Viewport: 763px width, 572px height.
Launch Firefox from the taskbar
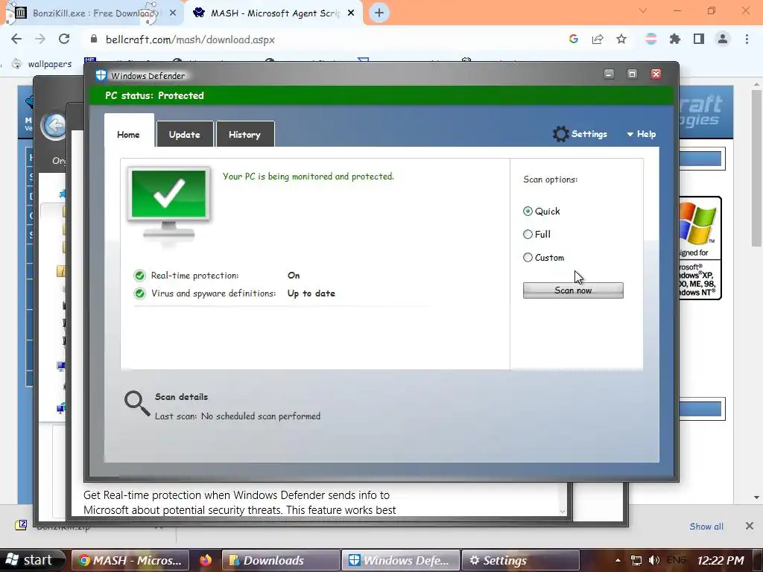point(206,560)
